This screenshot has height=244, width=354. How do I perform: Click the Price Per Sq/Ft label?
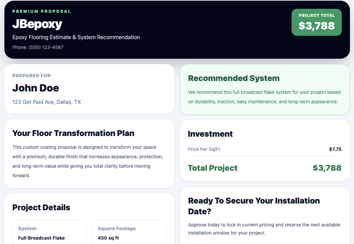(204, 149)
